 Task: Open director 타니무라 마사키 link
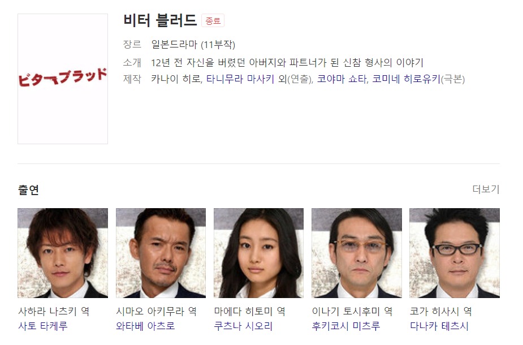pyautogui.click(x=240, y=79)
